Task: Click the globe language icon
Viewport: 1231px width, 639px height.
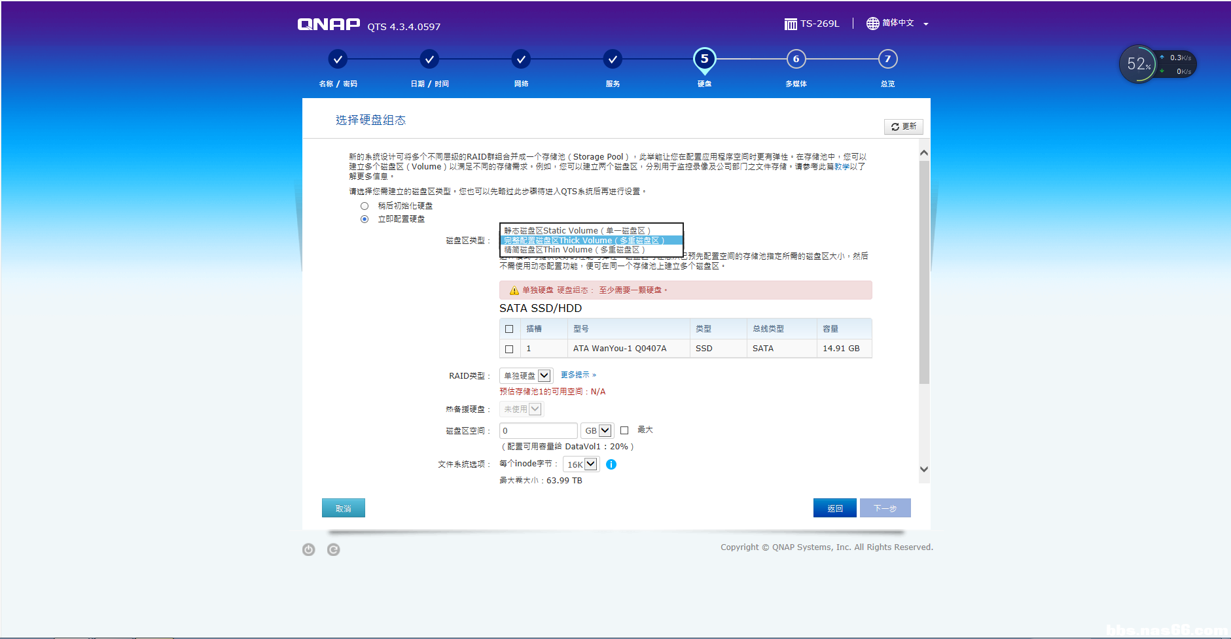Action: [x=872, y=23]
